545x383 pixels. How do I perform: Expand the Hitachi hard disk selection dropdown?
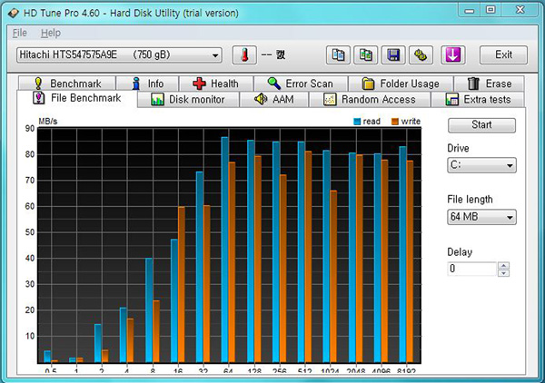(215, 55)
